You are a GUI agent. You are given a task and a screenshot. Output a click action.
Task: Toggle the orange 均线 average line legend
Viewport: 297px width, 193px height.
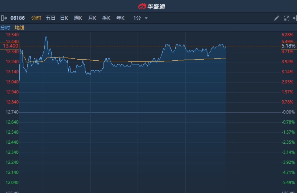pyautogui.click(x=19, y=28)
